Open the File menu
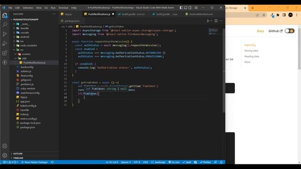The height and width of the screenshot is (169, 301). click(x=10, y=8)
